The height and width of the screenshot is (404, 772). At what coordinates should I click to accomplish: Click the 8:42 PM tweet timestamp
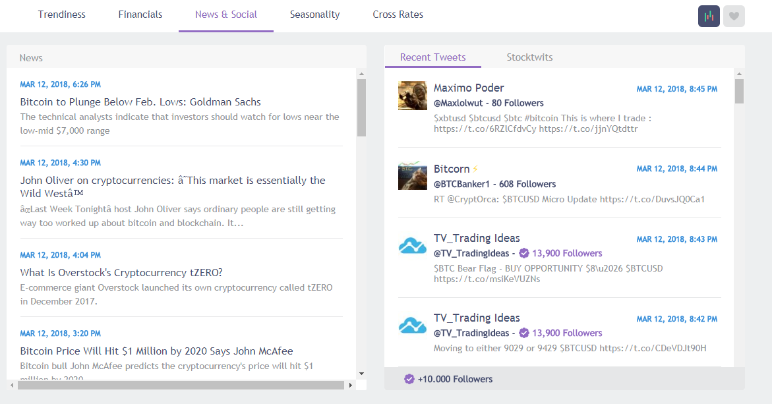(677, 319)
